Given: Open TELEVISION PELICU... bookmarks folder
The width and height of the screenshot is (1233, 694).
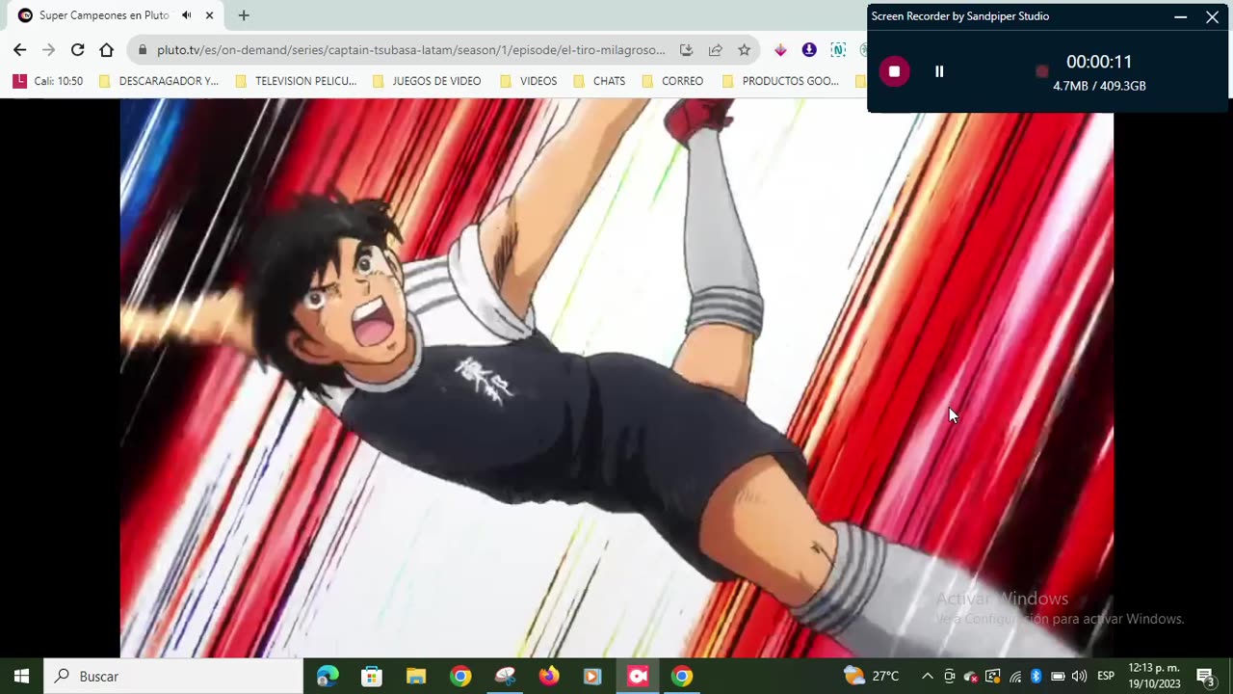Looking at the screenshot, I should (x=296, y=81).
